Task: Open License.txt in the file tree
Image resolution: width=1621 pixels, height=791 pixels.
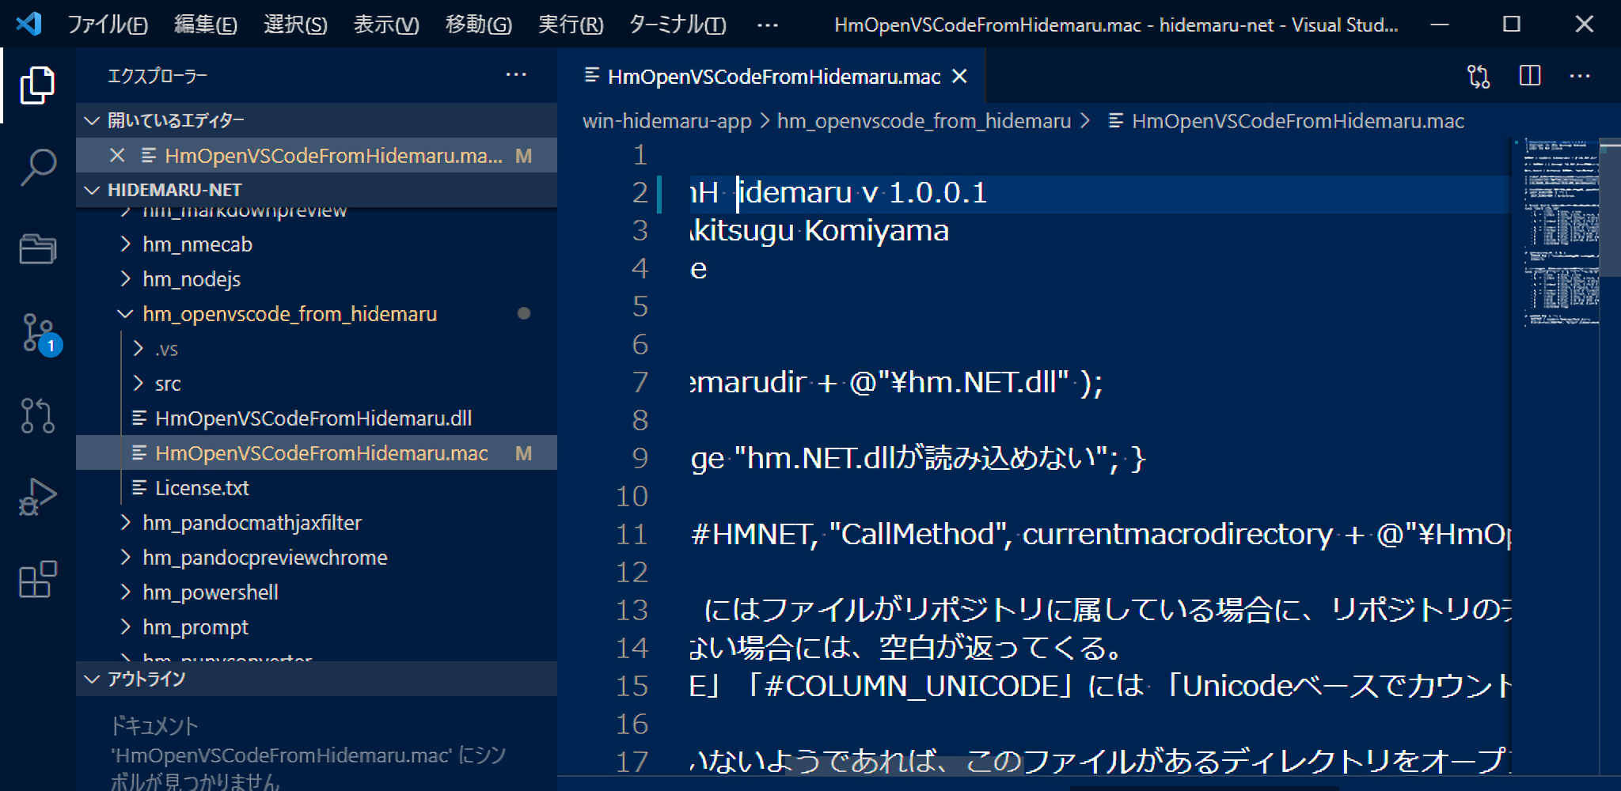Action: pos(202,488)
